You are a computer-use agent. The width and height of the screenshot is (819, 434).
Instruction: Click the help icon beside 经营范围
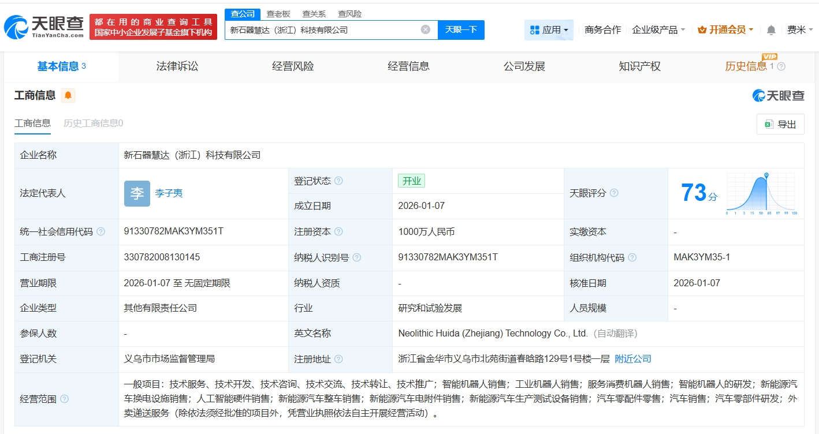point(64,399)
